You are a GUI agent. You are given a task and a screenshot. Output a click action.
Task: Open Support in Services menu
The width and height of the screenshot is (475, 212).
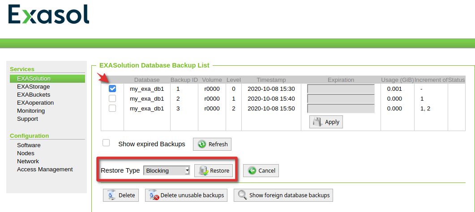(28, 119)
